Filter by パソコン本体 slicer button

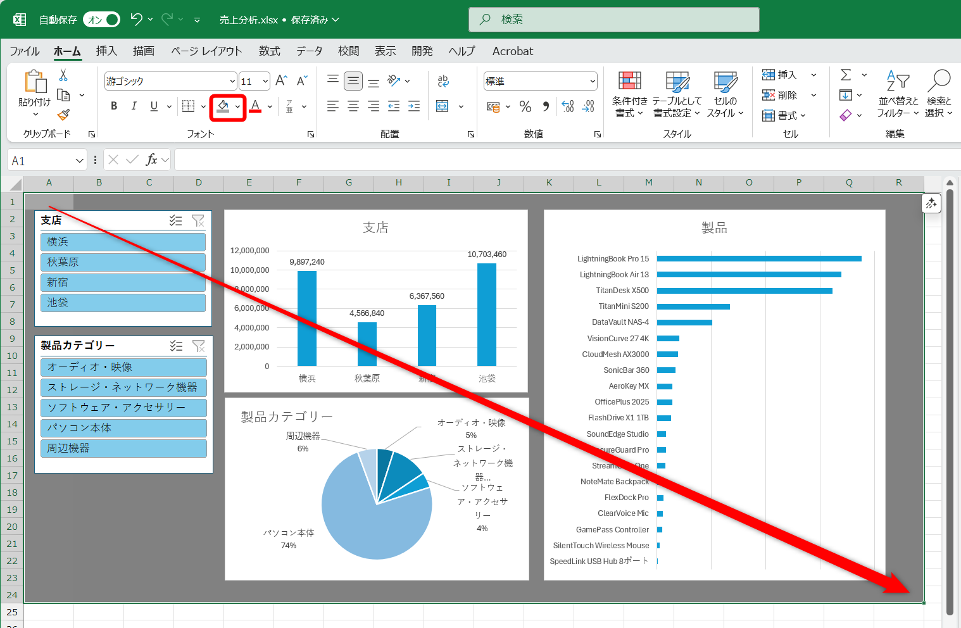[124, 428]
